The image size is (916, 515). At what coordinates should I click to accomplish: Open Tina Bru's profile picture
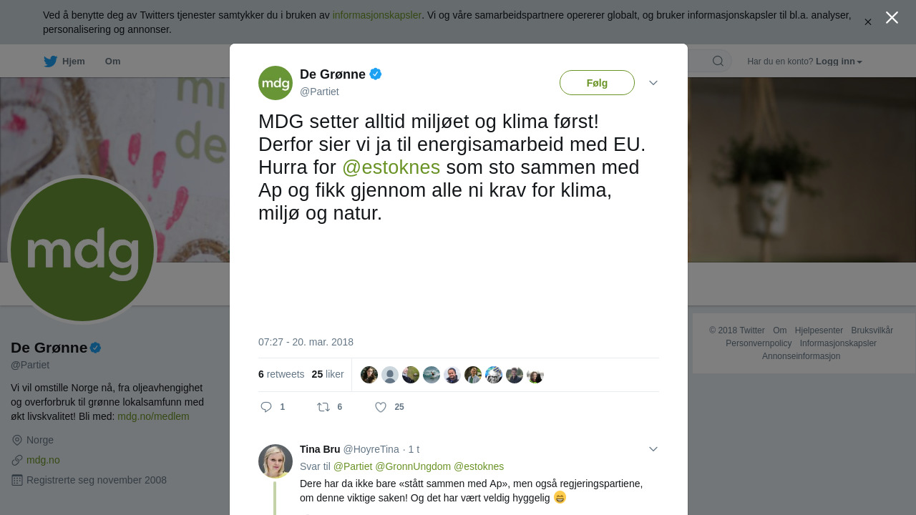click(276, 461)
